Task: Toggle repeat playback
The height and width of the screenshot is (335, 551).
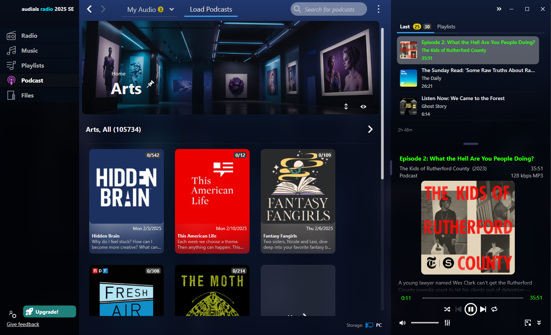Action: point(494,309)
